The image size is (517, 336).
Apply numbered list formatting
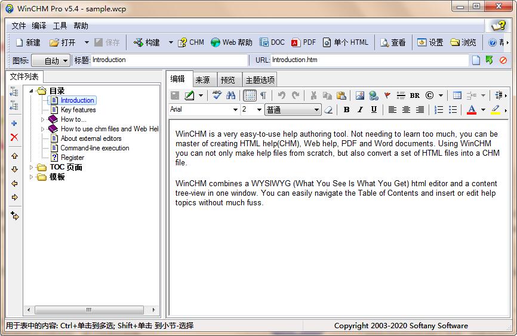[x=439, y=110]
